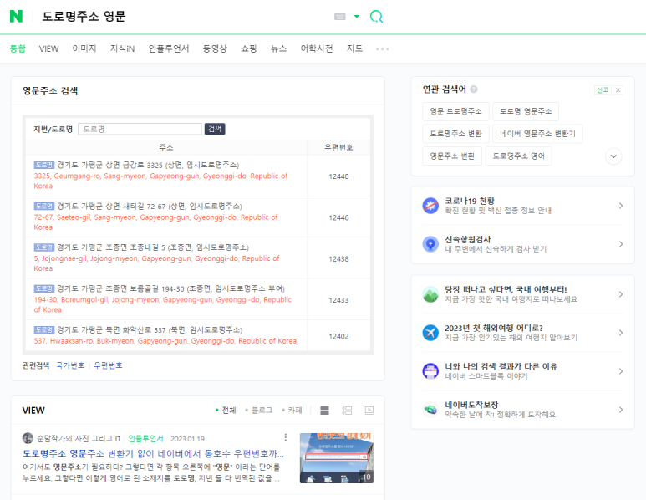This screenshot has width=646, height=500.
Task: Search related keyword 영문주소 변환
Action: pyautogui.click(x=452, y=156)
